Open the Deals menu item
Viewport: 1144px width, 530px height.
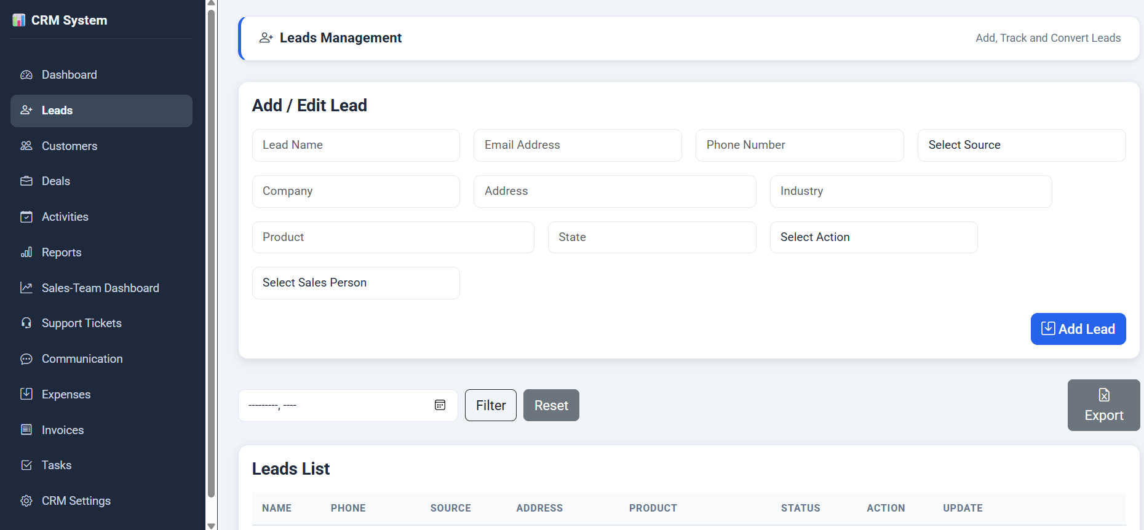pyautogui.click(x=101, y=181)
